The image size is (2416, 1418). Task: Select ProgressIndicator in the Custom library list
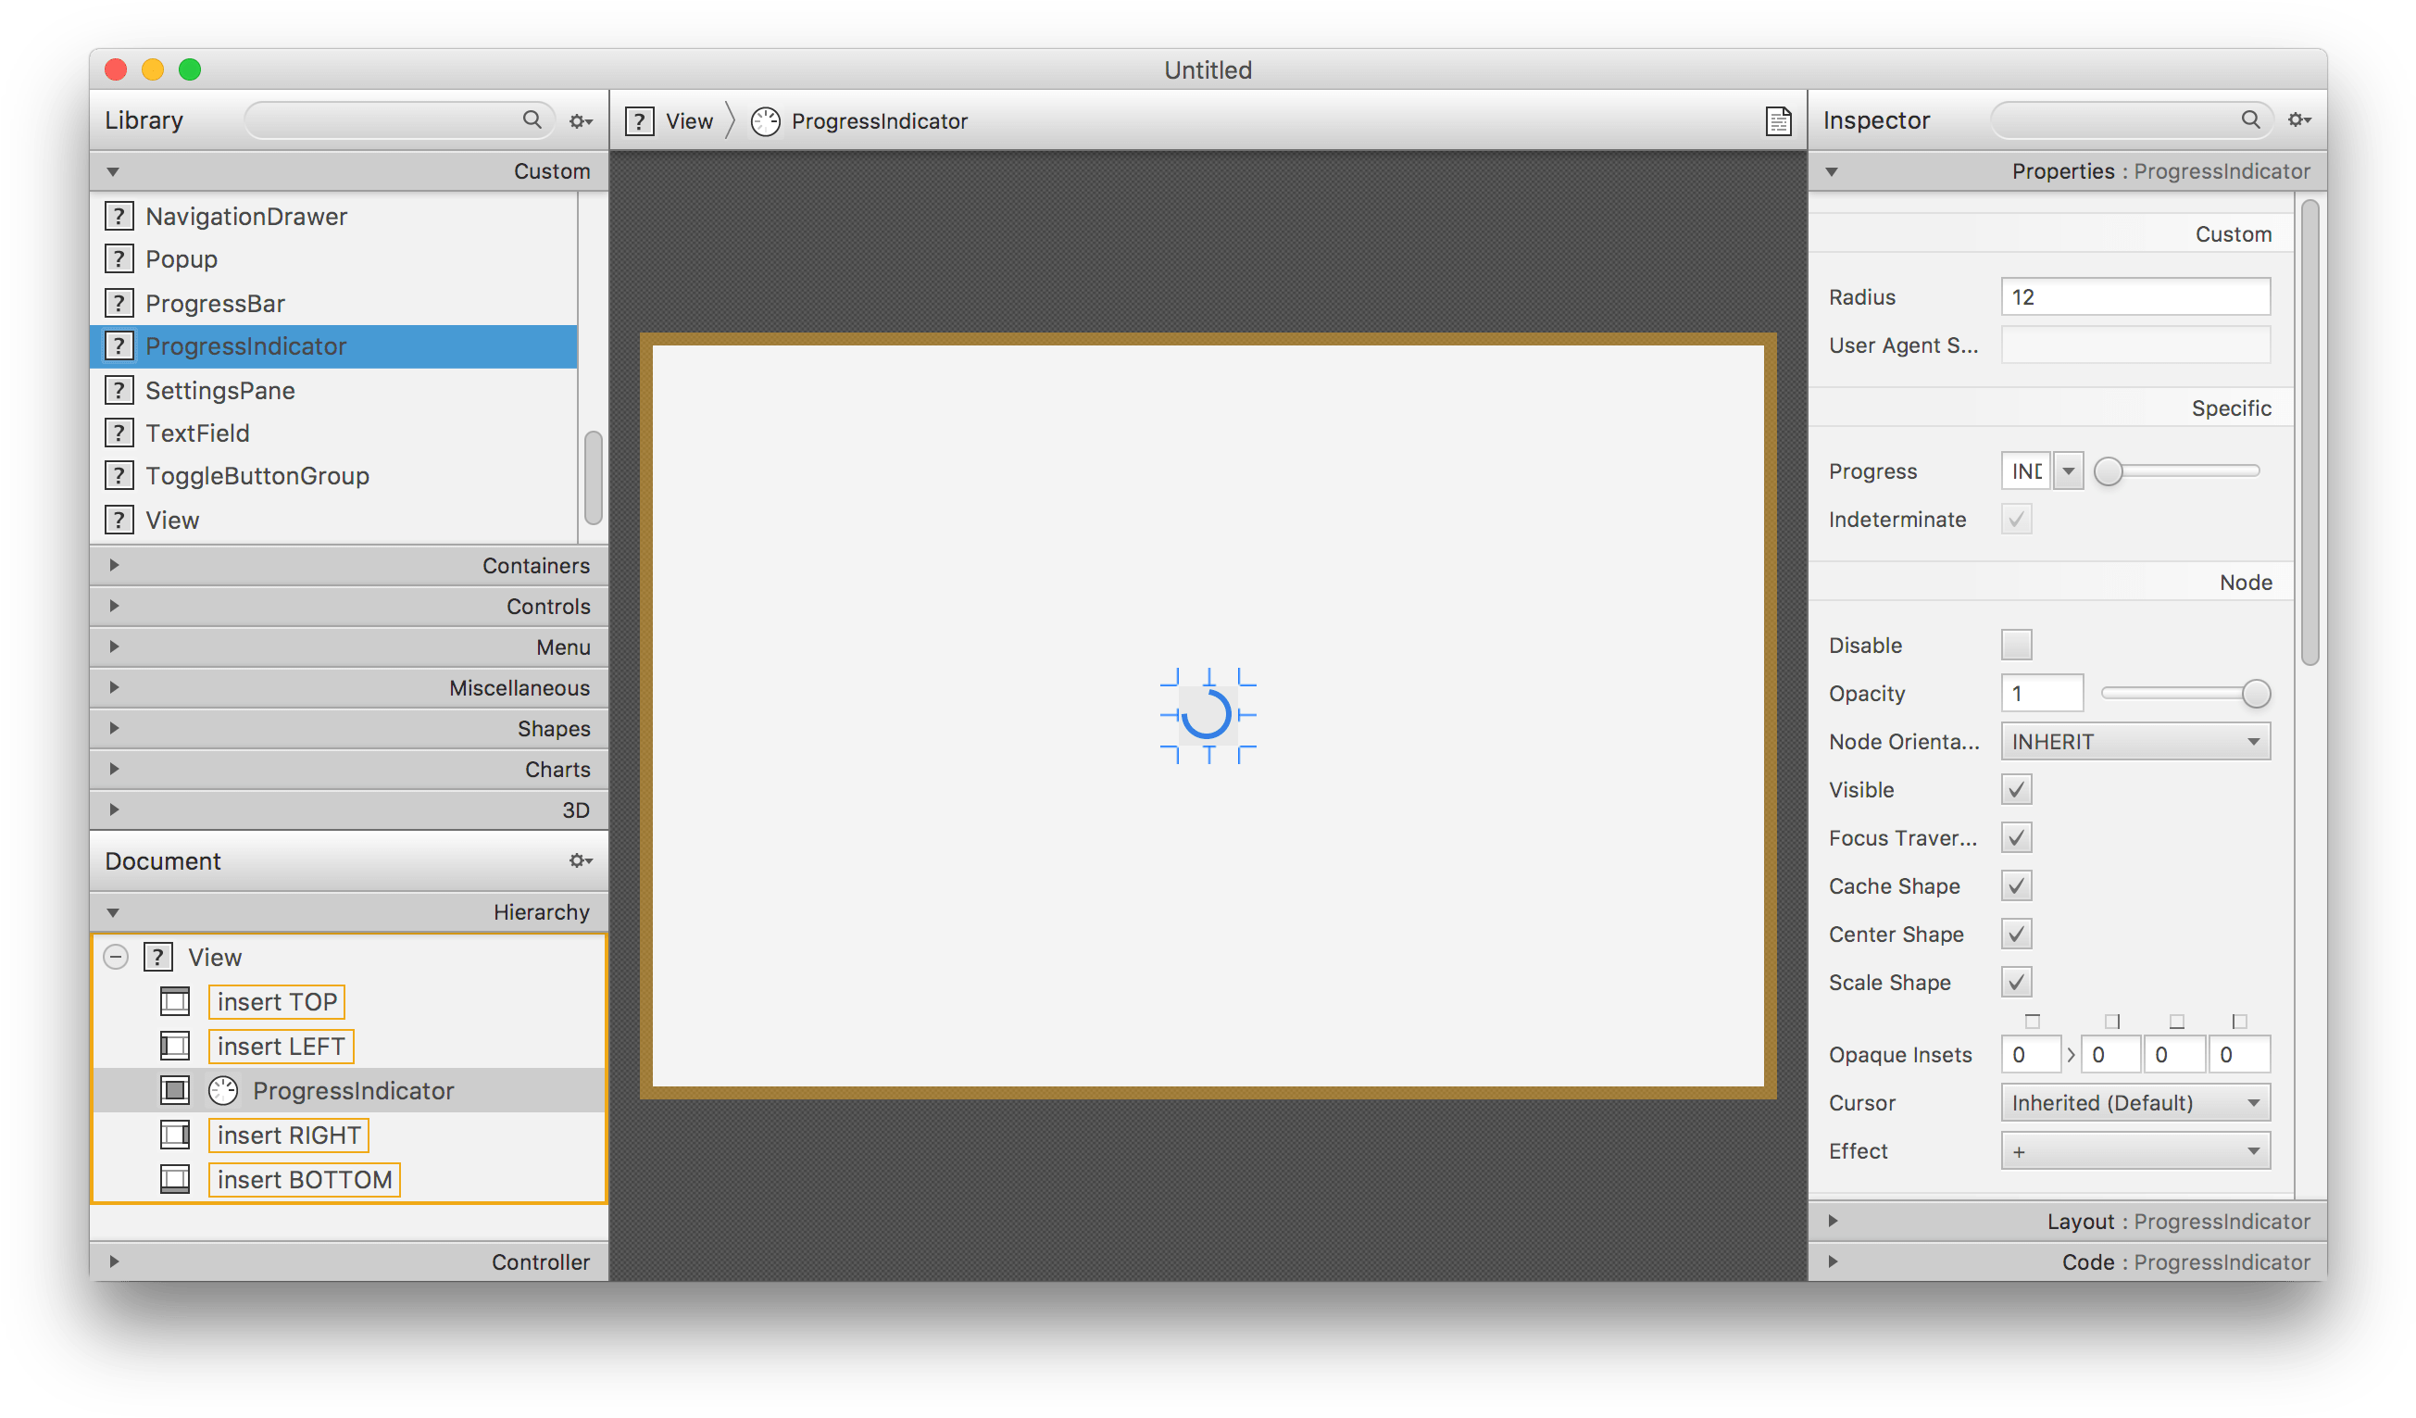pyautogui.click(x=333, y=346)
